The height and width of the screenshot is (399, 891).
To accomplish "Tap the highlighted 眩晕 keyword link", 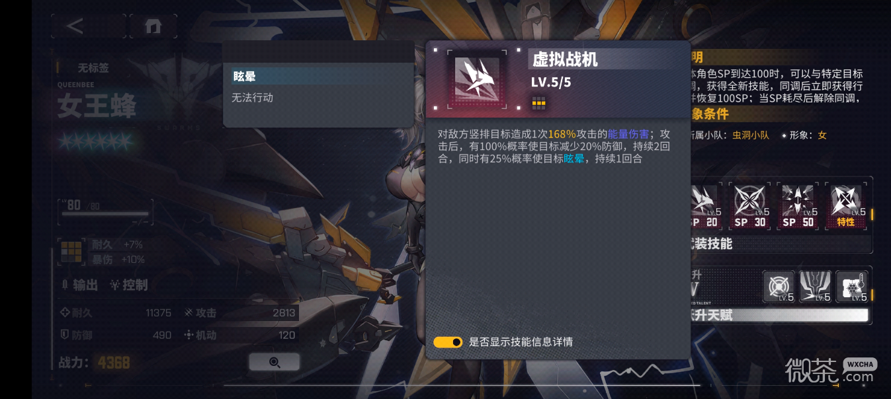I will tap(574, 159).
